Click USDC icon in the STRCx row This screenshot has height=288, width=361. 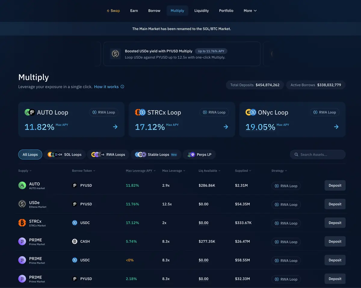(x=75, y=223)
